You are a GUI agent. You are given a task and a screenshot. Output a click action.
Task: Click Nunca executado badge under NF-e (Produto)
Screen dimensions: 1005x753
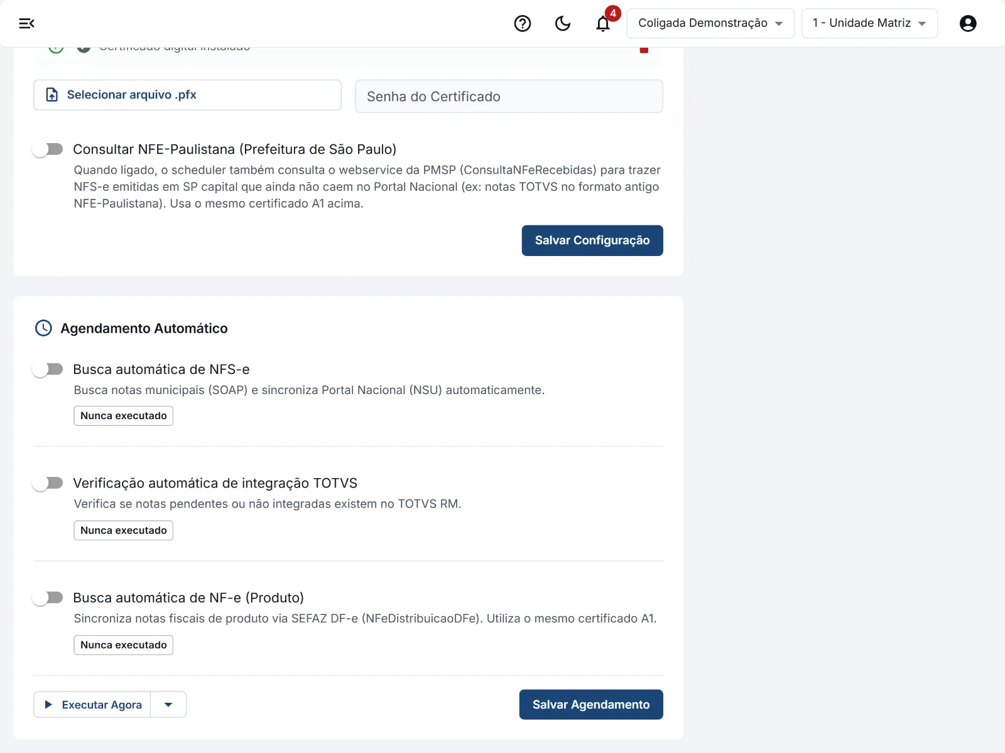tap(123, 645)
